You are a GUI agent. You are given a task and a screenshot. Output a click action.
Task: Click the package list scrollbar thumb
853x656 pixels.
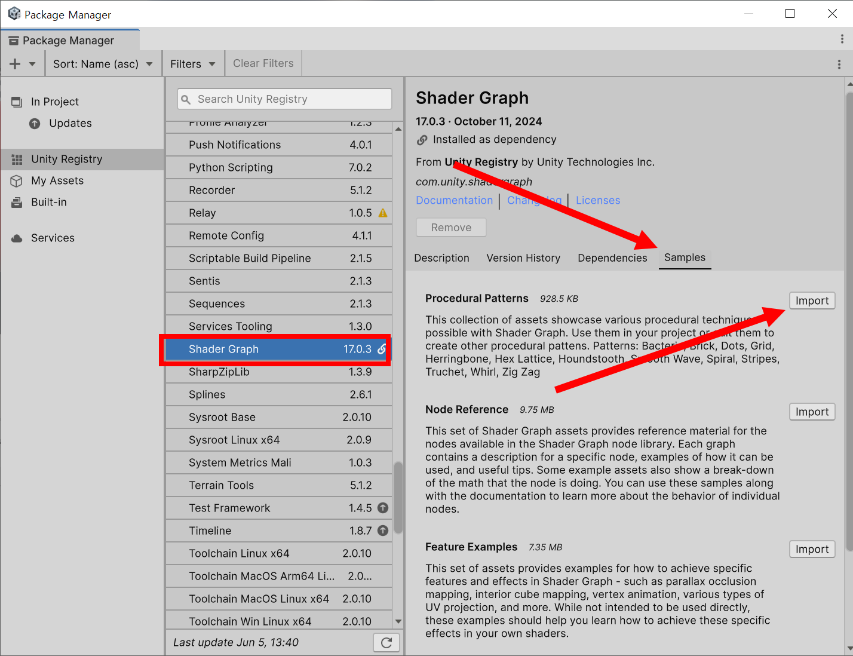point(398,497)
